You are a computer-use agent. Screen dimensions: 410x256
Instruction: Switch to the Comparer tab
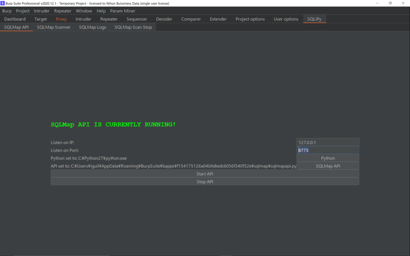[191, 19]
